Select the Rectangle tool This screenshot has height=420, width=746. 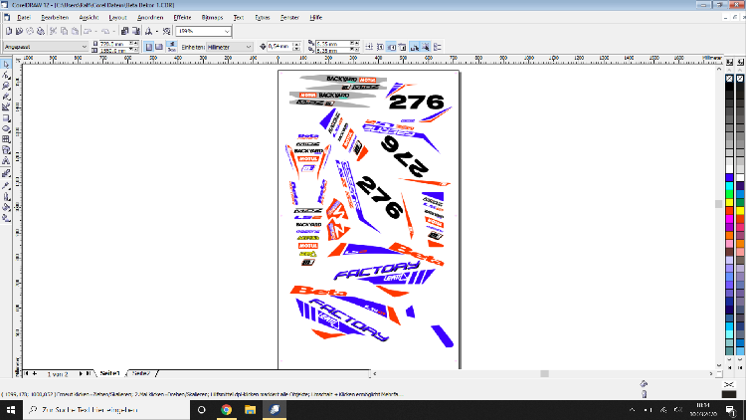pos(6,118)
